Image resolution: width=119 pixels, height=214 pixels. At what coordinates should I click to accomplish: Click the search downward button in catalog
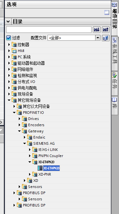pos(97,30)
